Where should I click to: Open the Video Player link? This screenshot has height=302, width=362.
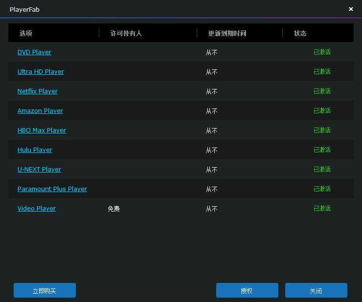(37, 209)
